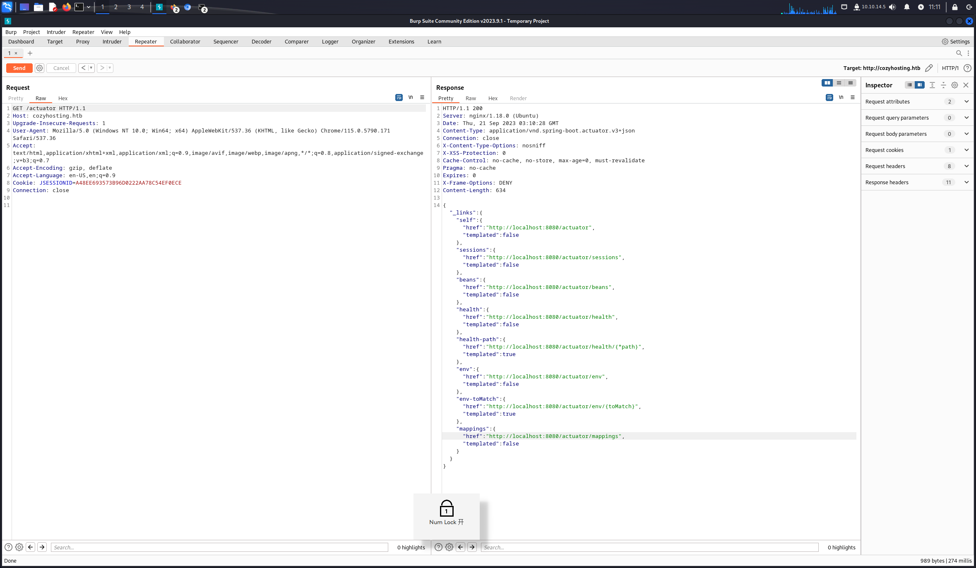The width and height of the screenshot is (976, 568).
Task: Open request search help icon
Action: coord(8,547)
